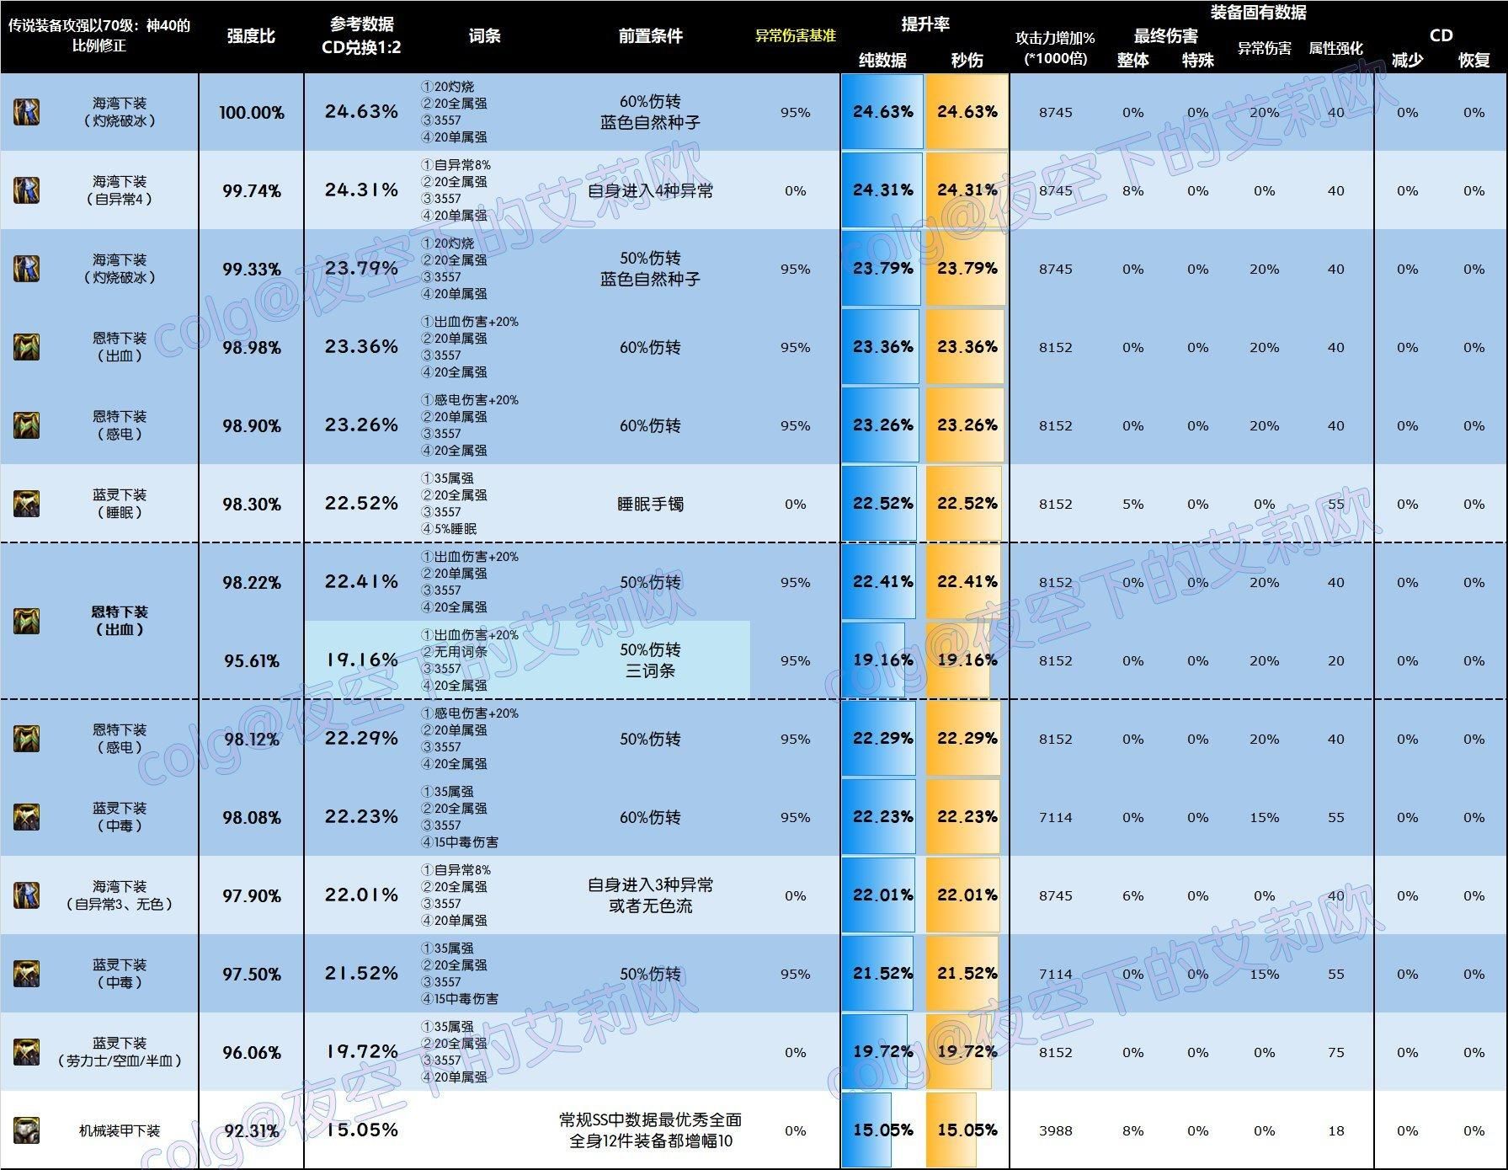Click the orange 24.63% 秒伤 bar
The width and height of the screenshot is (1508, 1170).
point(967,112)
